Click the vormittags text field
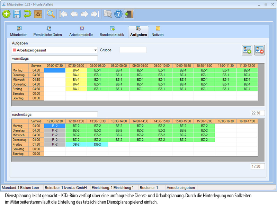The height and width of the screenshot is (207, 277). (x=54, y=59)
